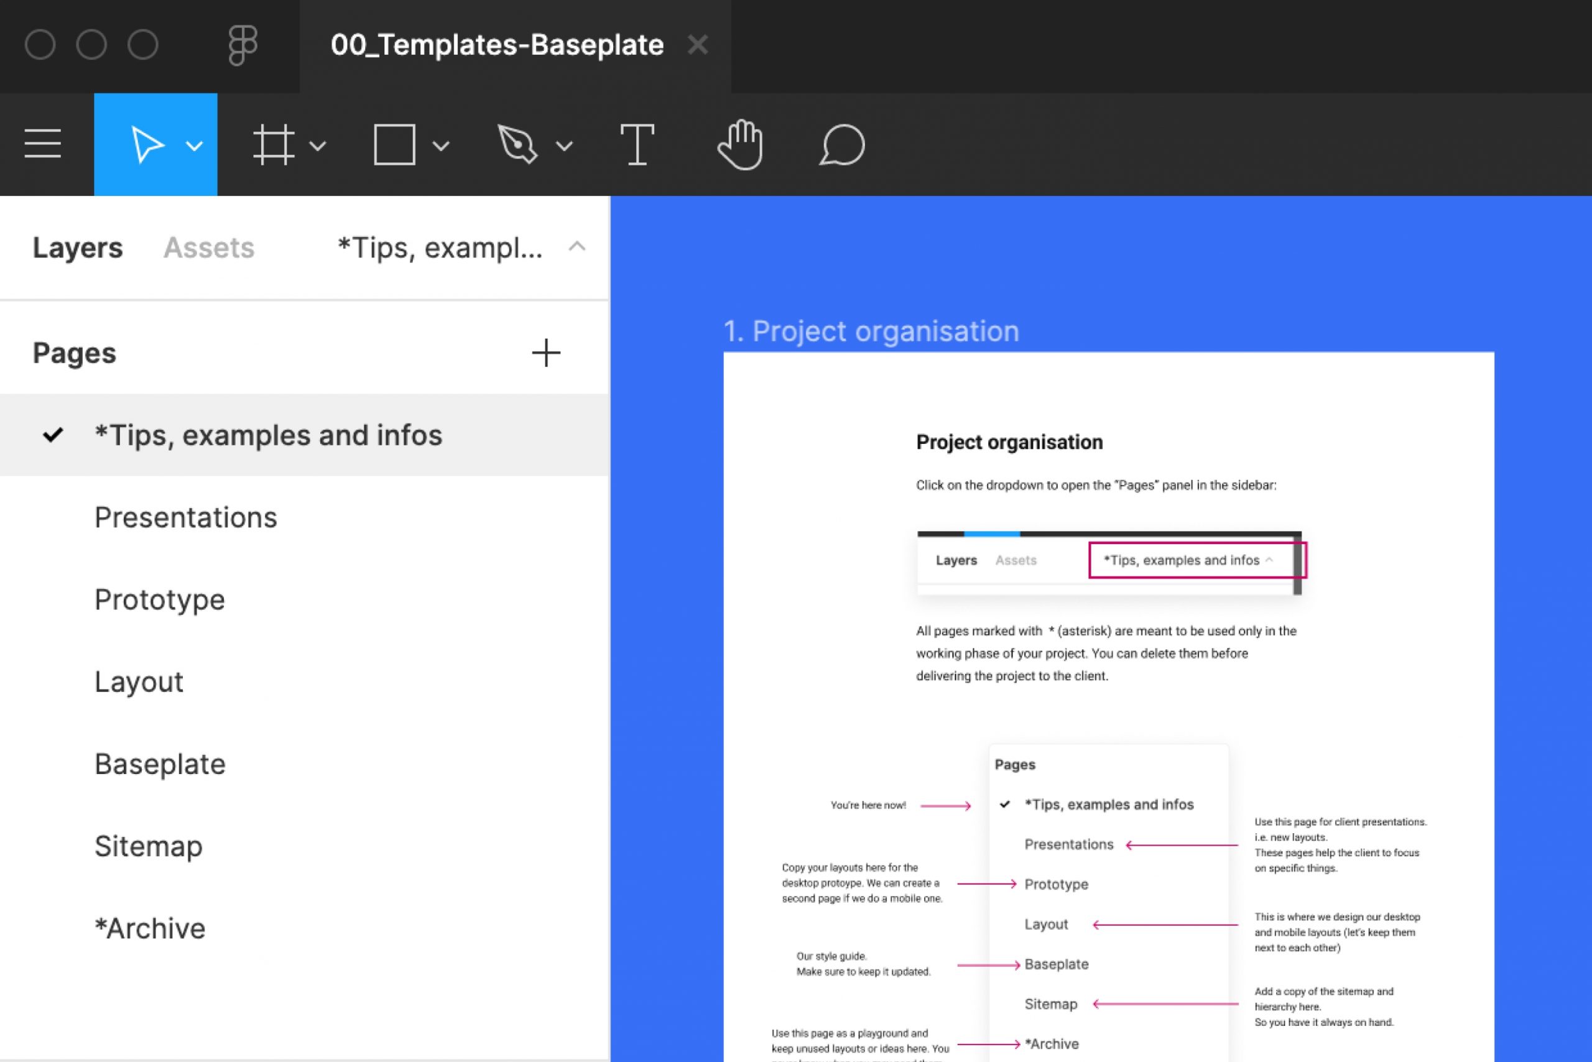
Task: Switch to the Layers tab
Action: coord(77,248)
